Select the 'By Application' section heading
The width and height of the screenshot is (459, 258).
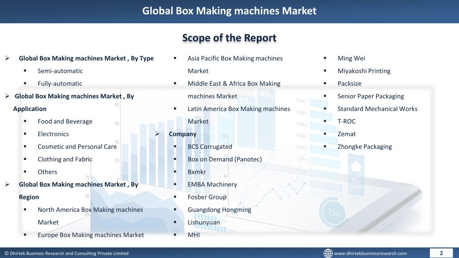click(74, 103)
